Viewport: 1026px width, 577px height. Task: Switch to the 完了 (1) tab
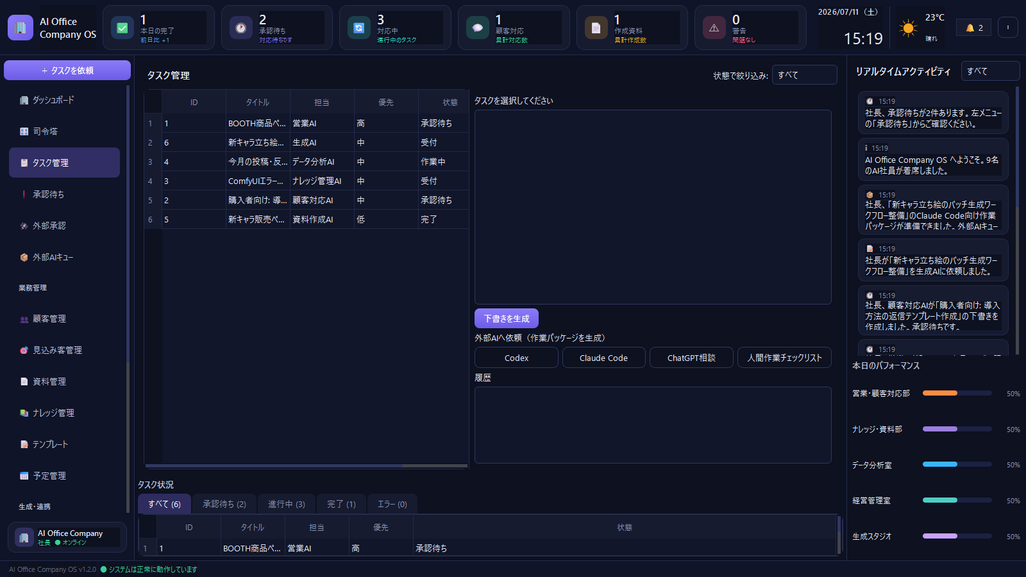(x=341, y=504)
